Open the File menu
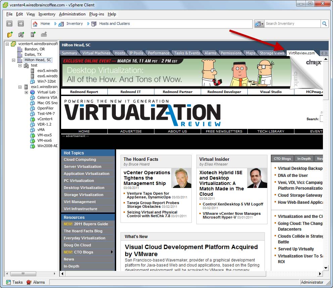 (9, 14)
